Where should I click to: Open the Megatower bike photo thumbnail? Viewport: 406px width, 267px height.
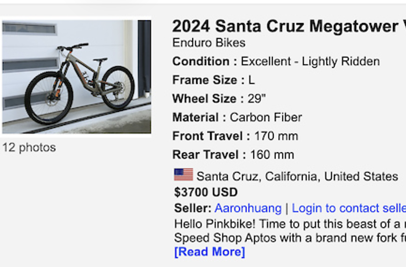coord(76,77)
